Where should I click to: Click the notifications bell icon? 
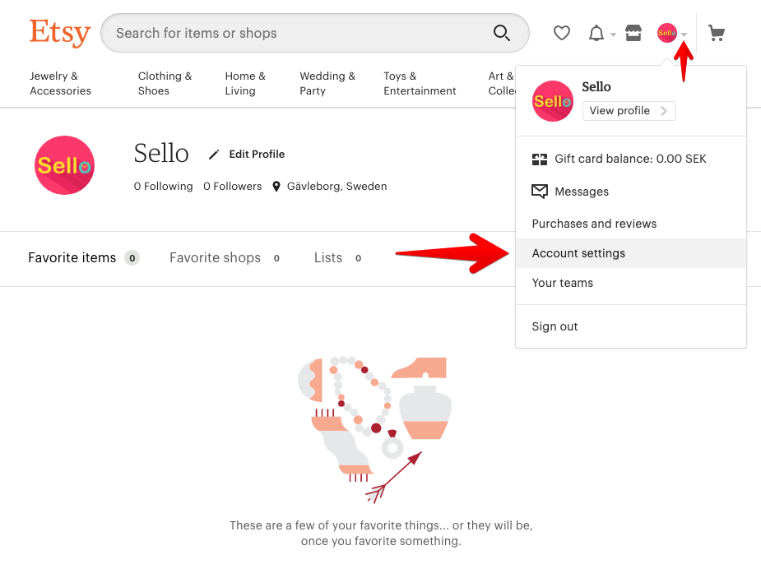[596, 33]
